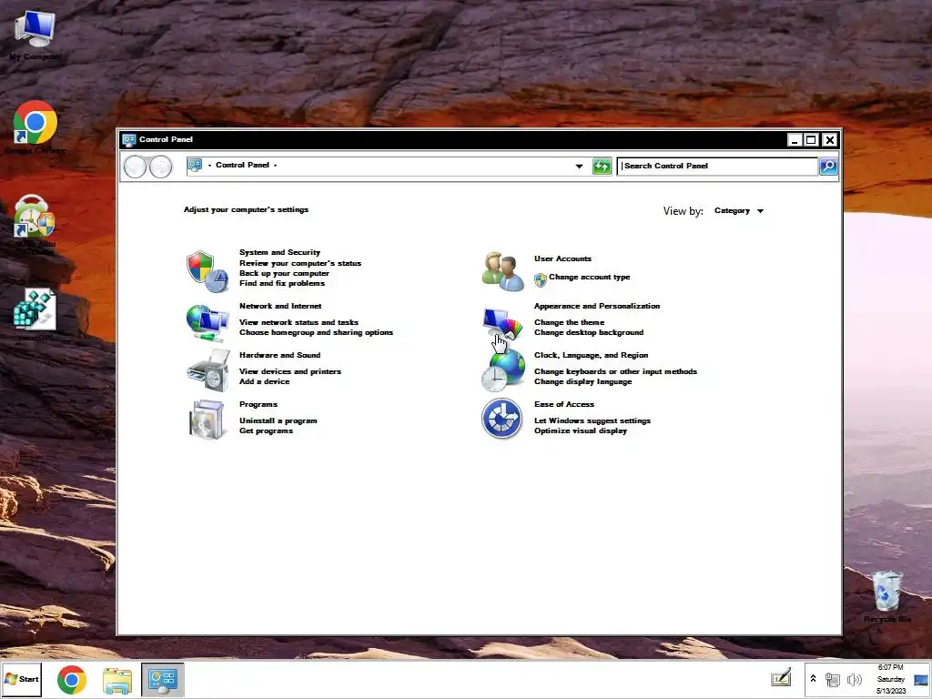Click the shield icon beside Change account type
Image resolution: width=932 pixels, height=699 pixels.
click(x=541, y=279)
